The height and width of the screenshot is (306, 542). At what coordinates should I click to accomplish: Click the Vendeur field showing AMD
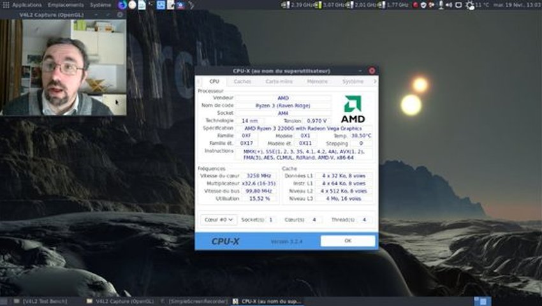(x=282, y=98)
